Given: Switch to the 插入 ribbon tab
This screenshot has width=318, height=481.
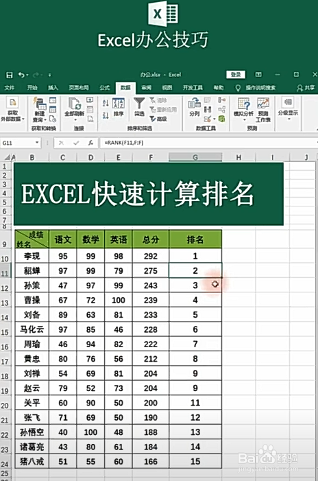Looking at the screenshot, I should pos(53,88).
